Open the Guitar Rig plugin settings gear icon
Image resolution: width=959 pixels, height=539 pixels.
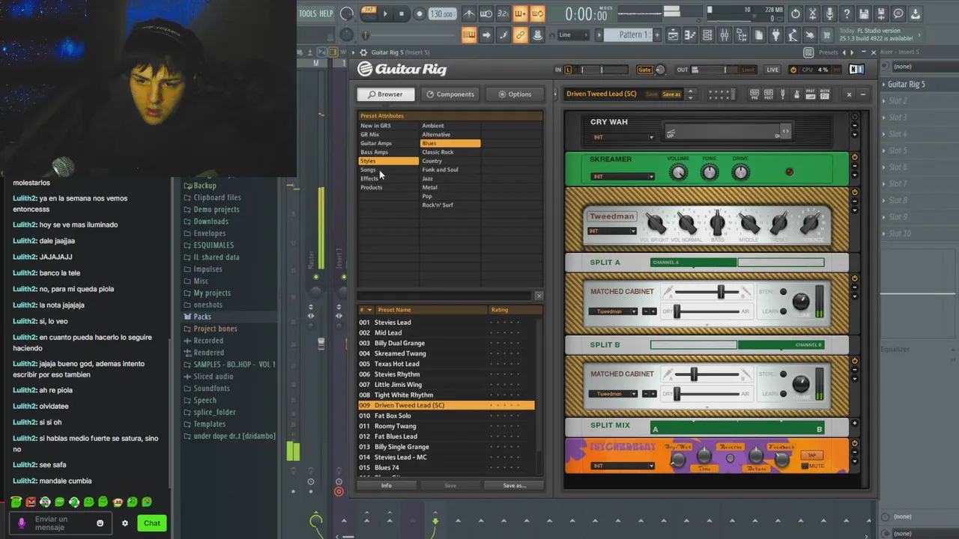[x=363, y=52]
